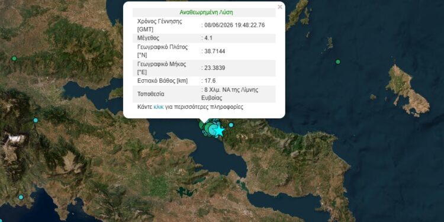Select the cyan earthquake marker by the snowy mountain range
Screen dimensions: 444x222
click(36, 120)
